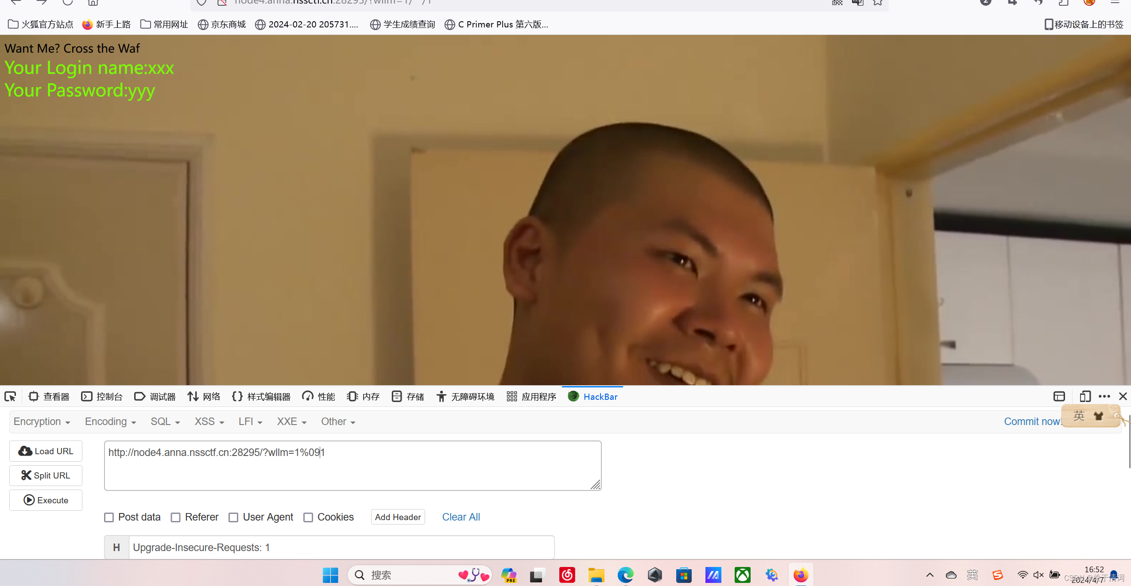The width and height of the screenshot is (1131, 586).
Task: Switch to the 控制台 console tab
Action: pyautogui.click(x=102, y=396)
